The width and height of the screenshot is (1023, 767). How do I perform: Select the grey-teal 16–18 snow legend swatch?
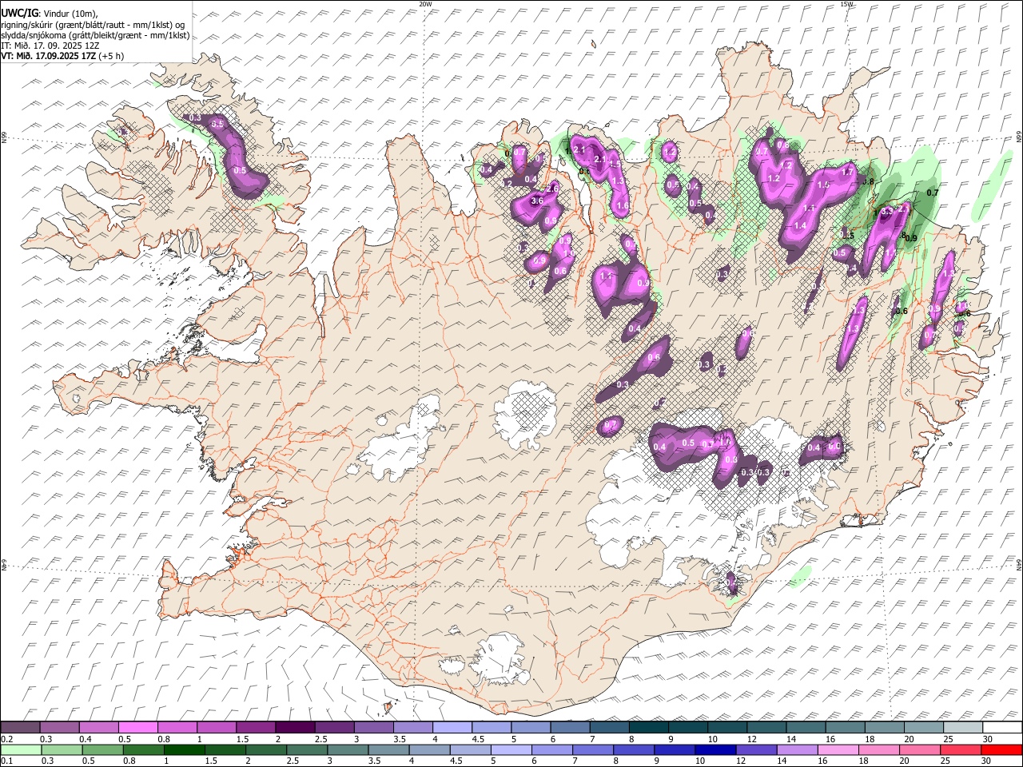click(845, 728)
